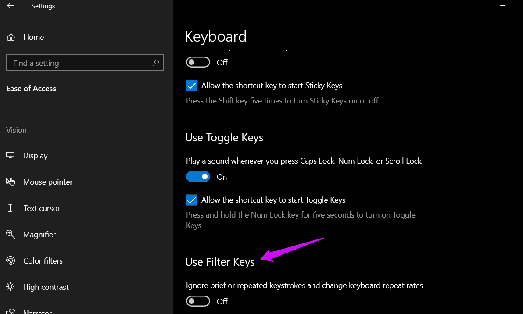This screenshot has height=314, width=523.
Task: Click the Mouse pointer hand icon
Action: [11, 182]
